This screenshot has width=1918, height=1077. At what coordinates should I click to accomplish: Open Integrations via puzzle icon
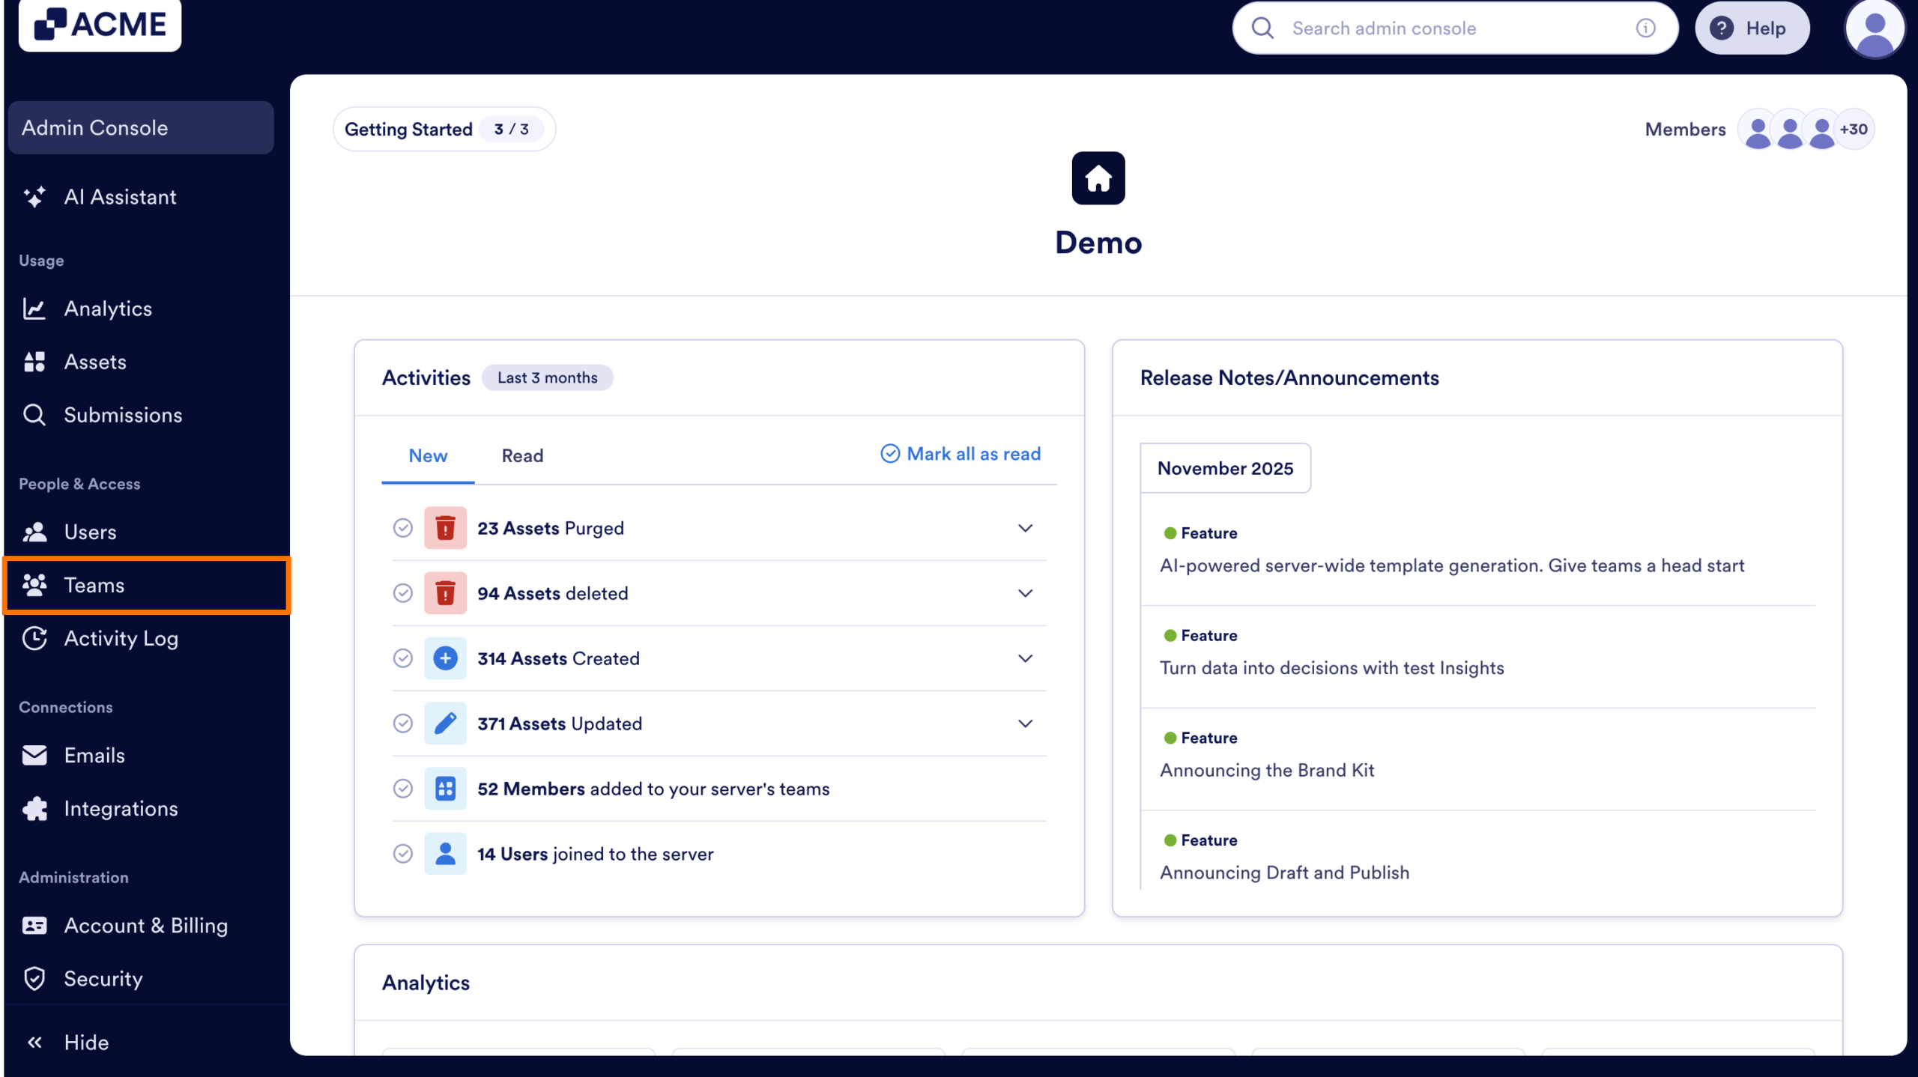pos(35,808)
